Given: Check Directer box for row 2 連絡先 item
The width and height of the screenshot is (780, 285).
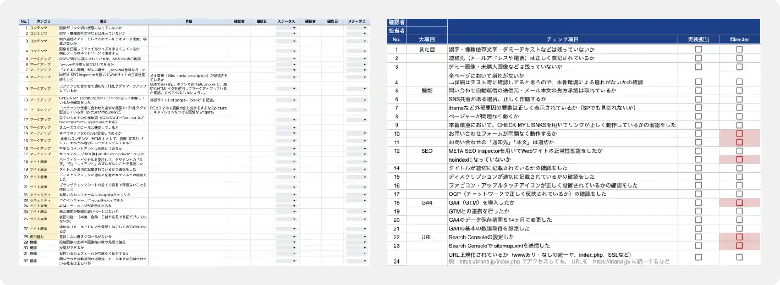Looking at the screenshot, I should (739, 58).
